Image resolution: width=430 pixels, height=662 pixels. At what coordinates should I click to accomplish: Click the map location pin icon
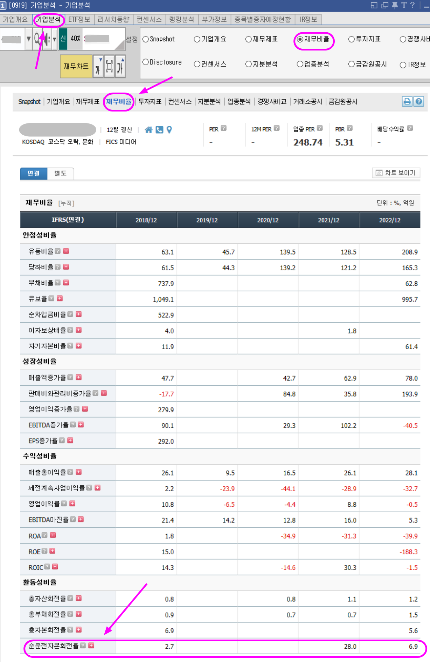pyautogui.click(x=169, y=130)
